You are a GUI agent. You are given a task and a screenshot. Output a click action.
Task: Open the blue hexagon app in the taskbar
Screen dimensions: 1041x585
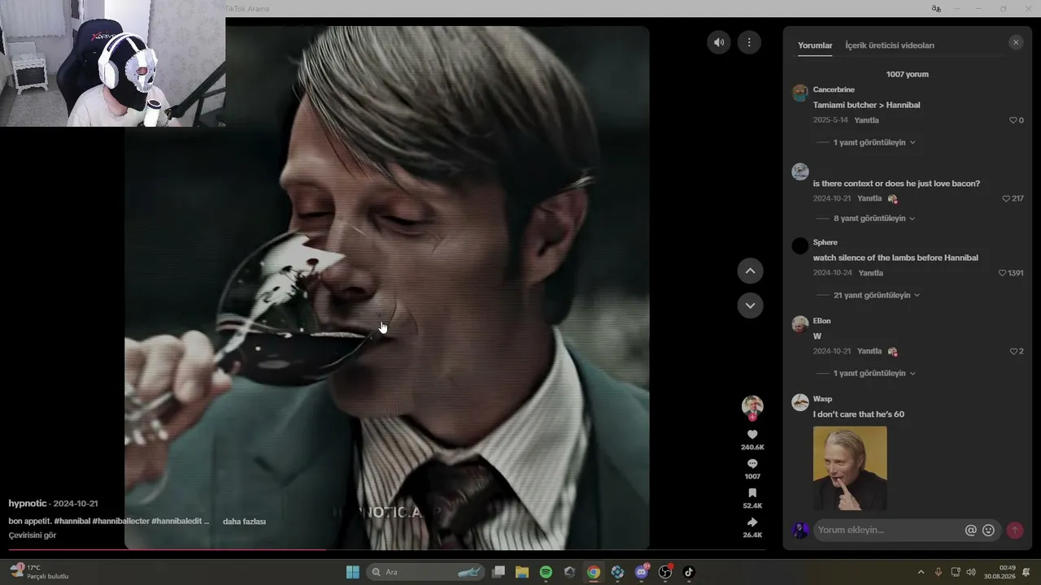(x=617, y=572)
